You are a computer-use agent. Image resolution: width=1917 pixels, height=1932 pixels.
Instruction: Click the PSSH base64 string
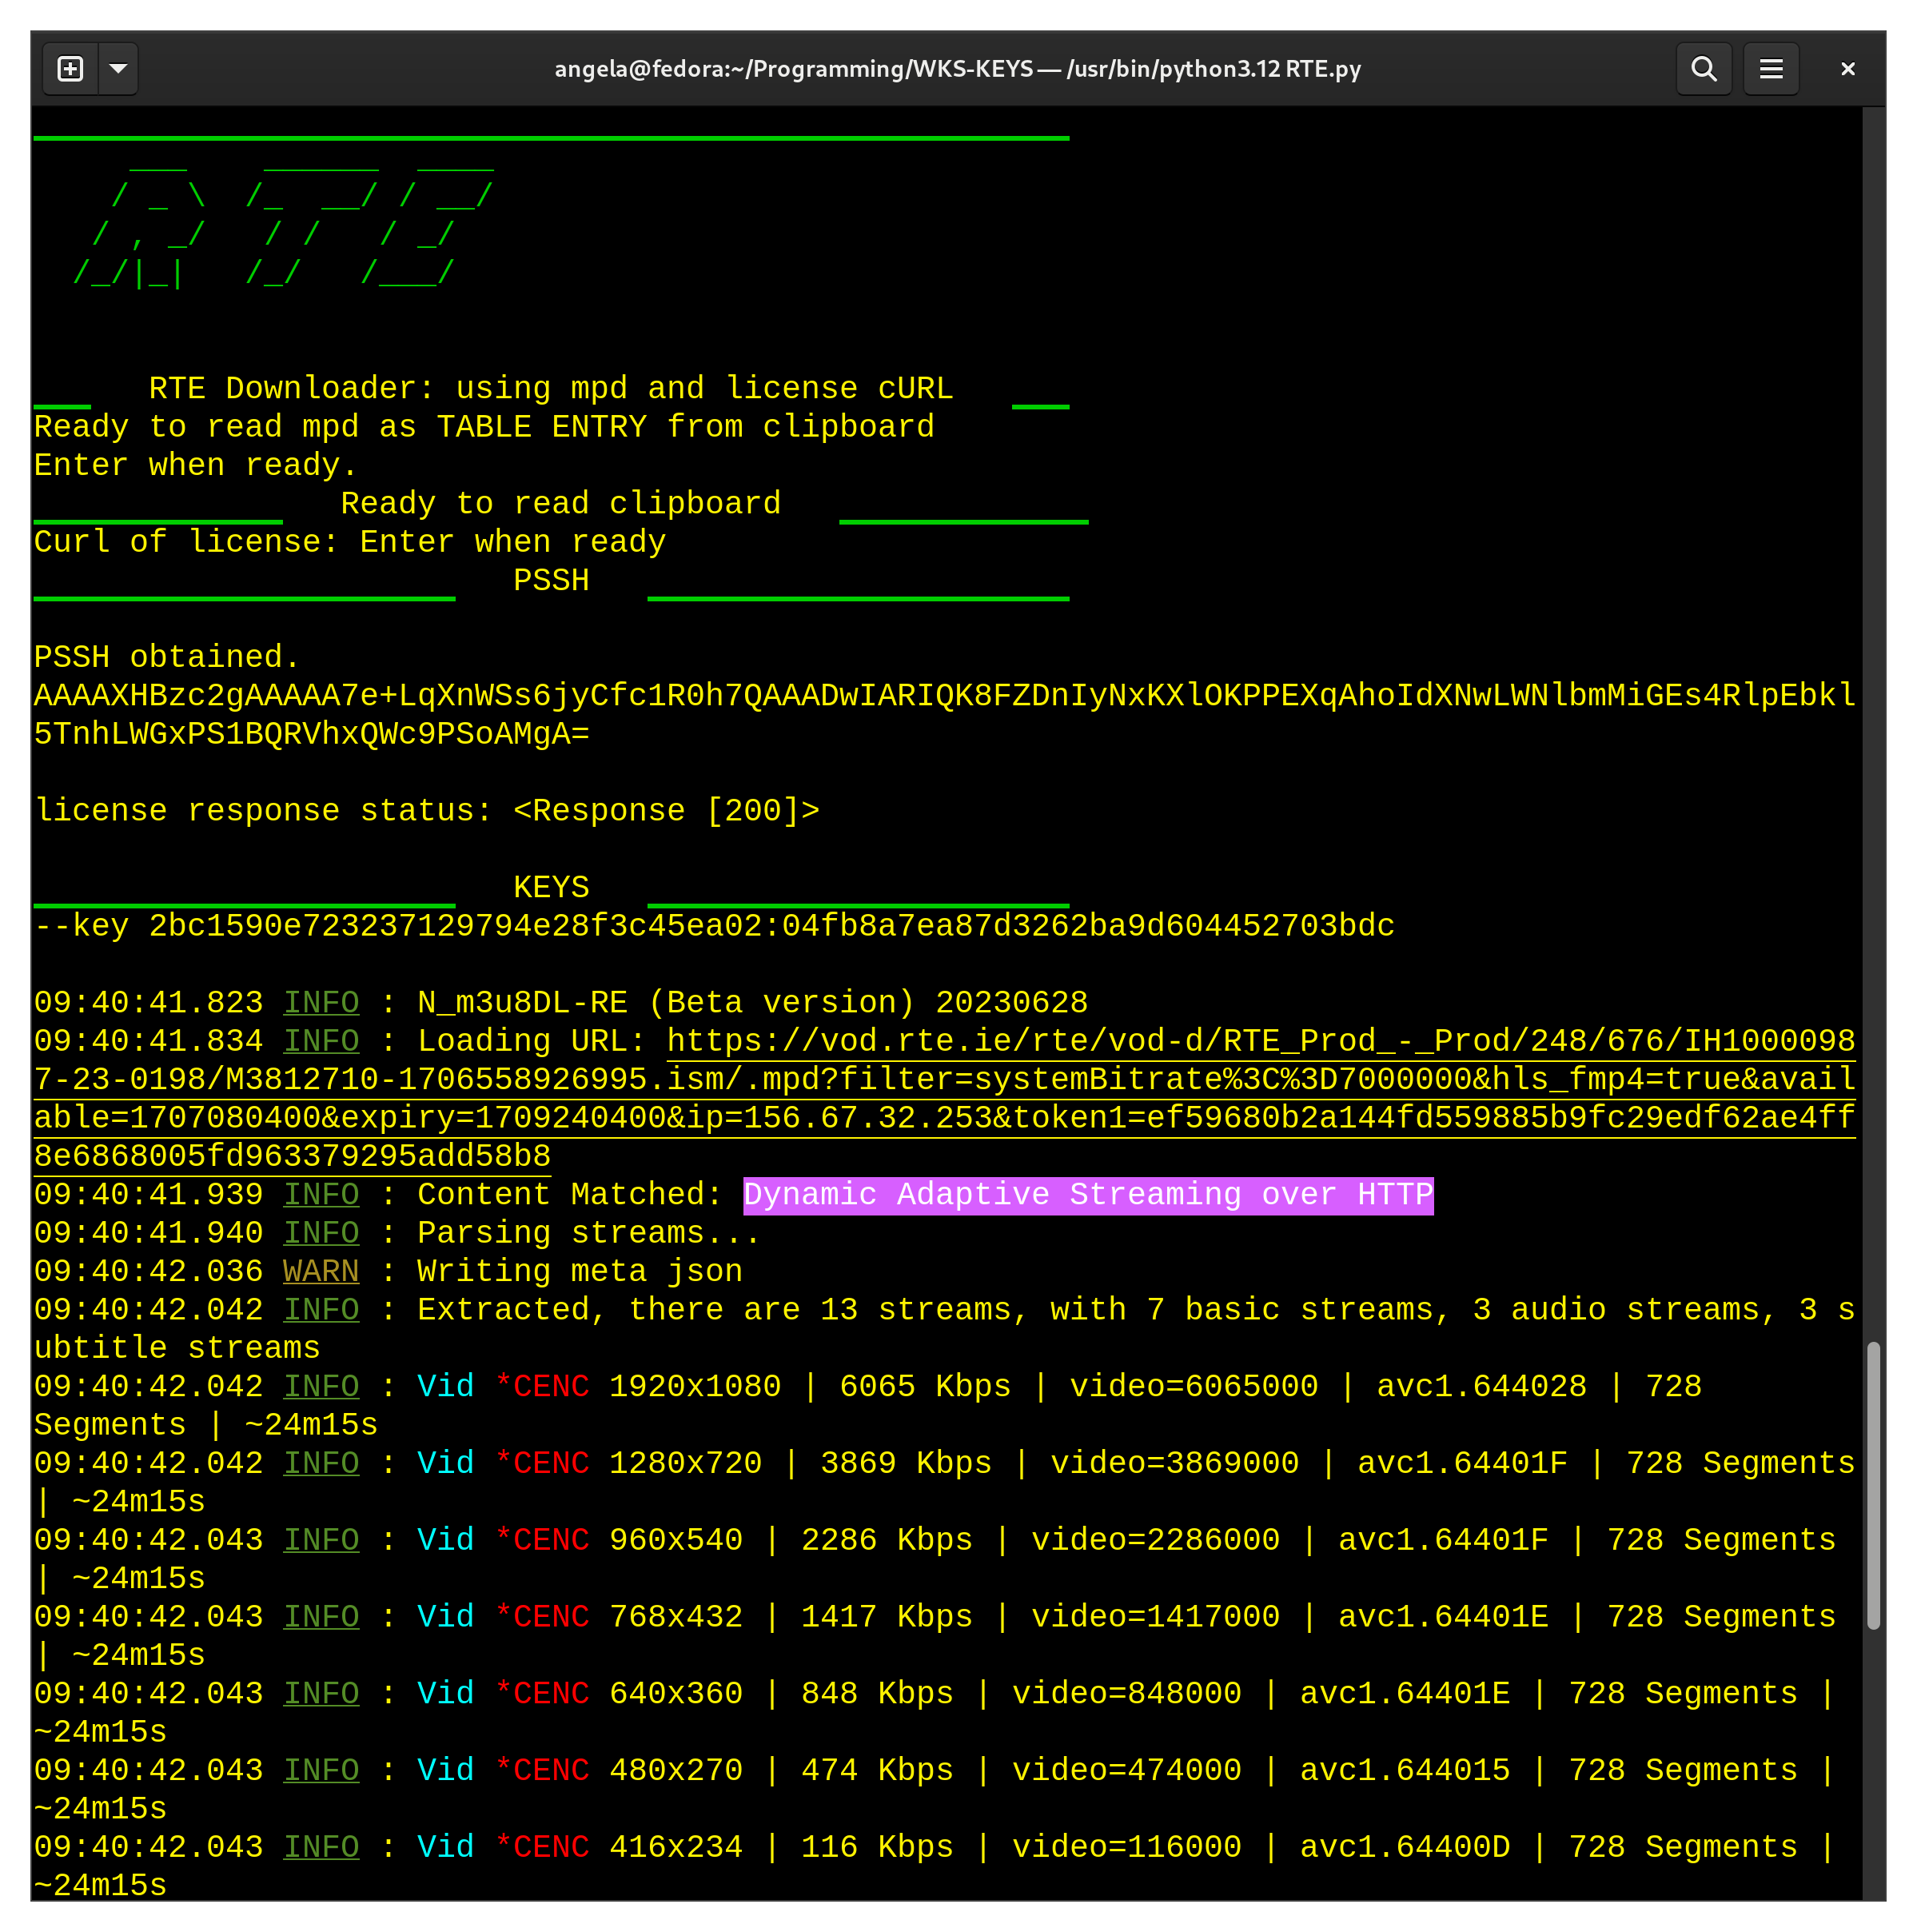[943, 696]
